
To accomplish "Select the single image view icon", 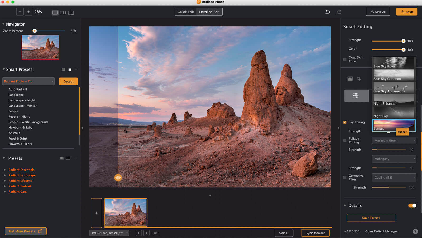I will [x=55, y=13].
